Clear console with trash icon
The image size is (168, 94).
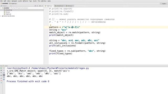point(4,79)
